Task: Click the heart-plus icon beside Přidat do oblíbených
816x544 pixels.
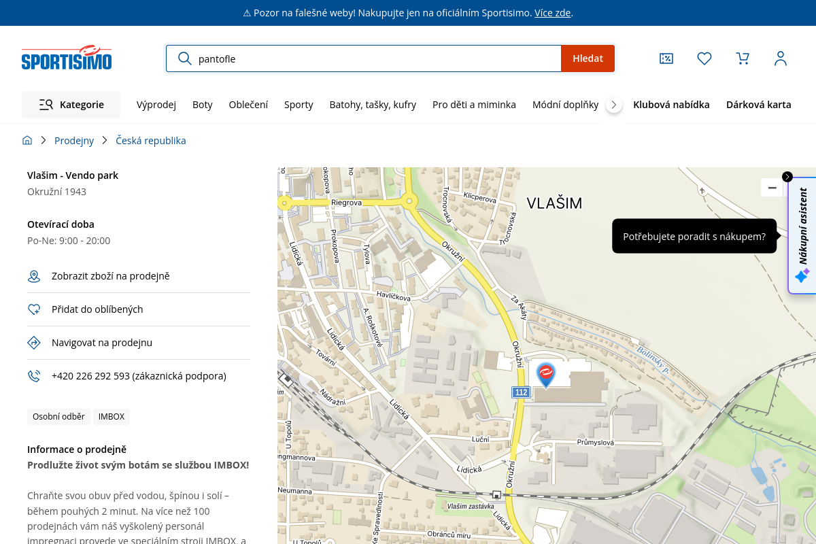Action: [x=34, y=309]
